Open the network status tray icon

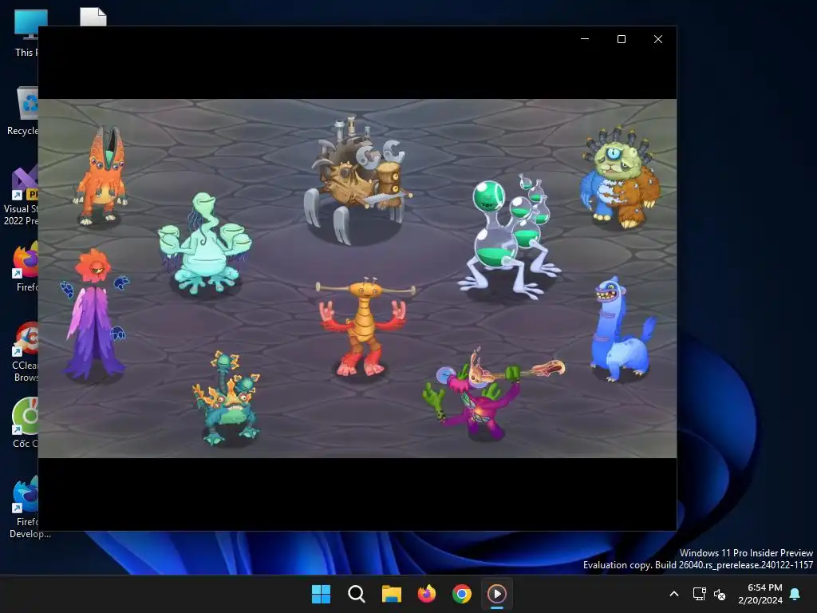(x=699, y=594)
